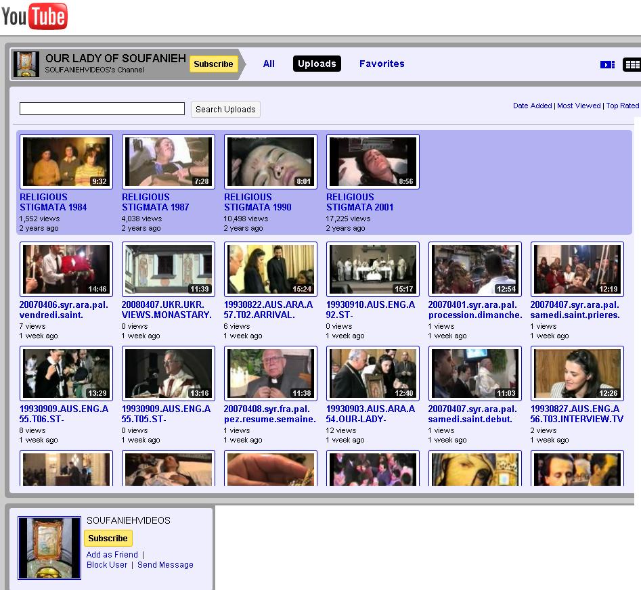Open the 12:26 INTERVIEW.TV thumbnail
The image size is (641, 590).
click(x=577, y=373)
